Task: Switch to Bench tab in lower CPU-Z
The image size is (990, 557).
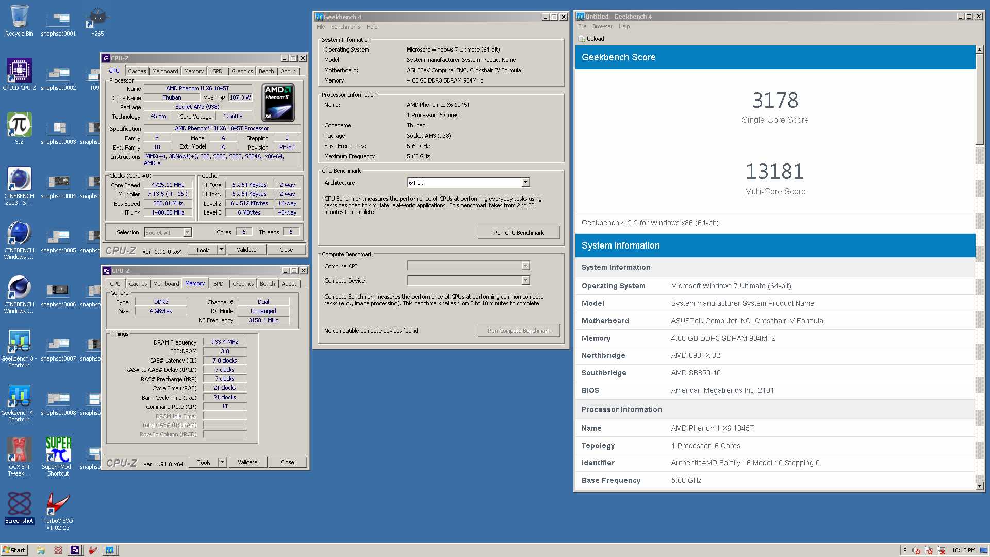Action: tap(267, 284)
